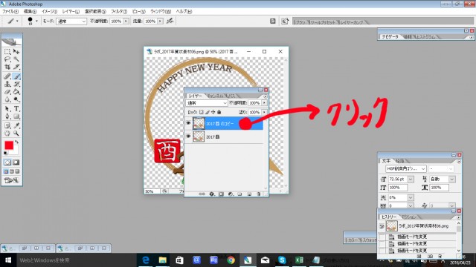Image resolution: width=476 pixels, height=267 pixels.
Task: Open the フィルタ menu
Action: pos(119,11)
